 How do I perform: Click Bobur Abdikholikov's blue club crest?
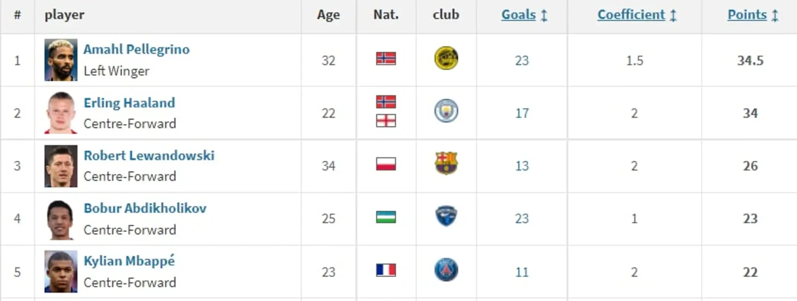(446, 216)
